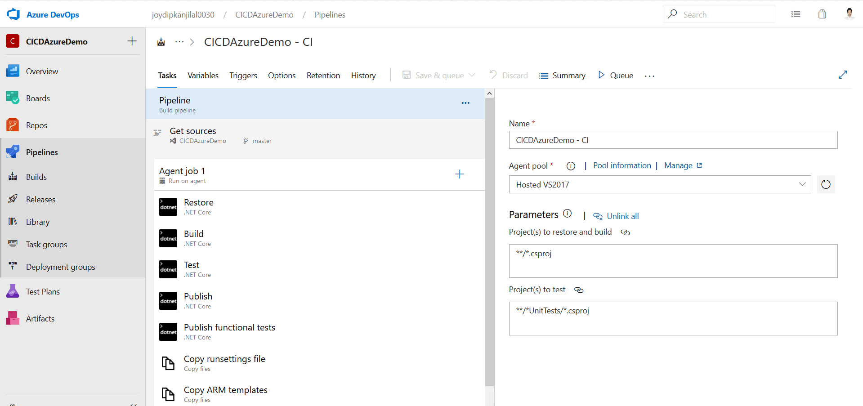Open the user profile avatar

(x=849, y=14)
